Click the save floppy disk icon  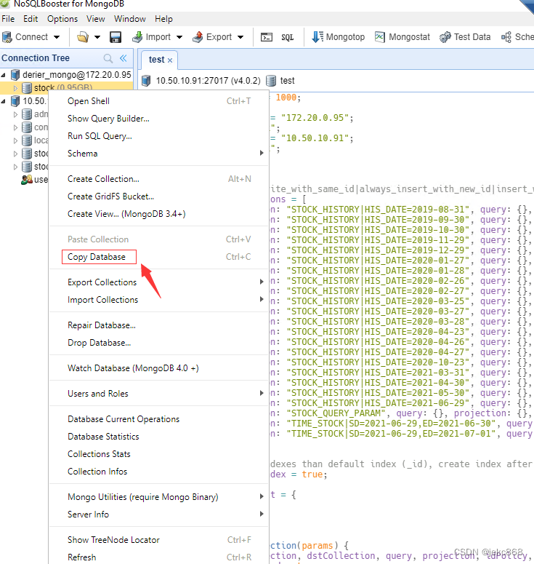point(116,37)
